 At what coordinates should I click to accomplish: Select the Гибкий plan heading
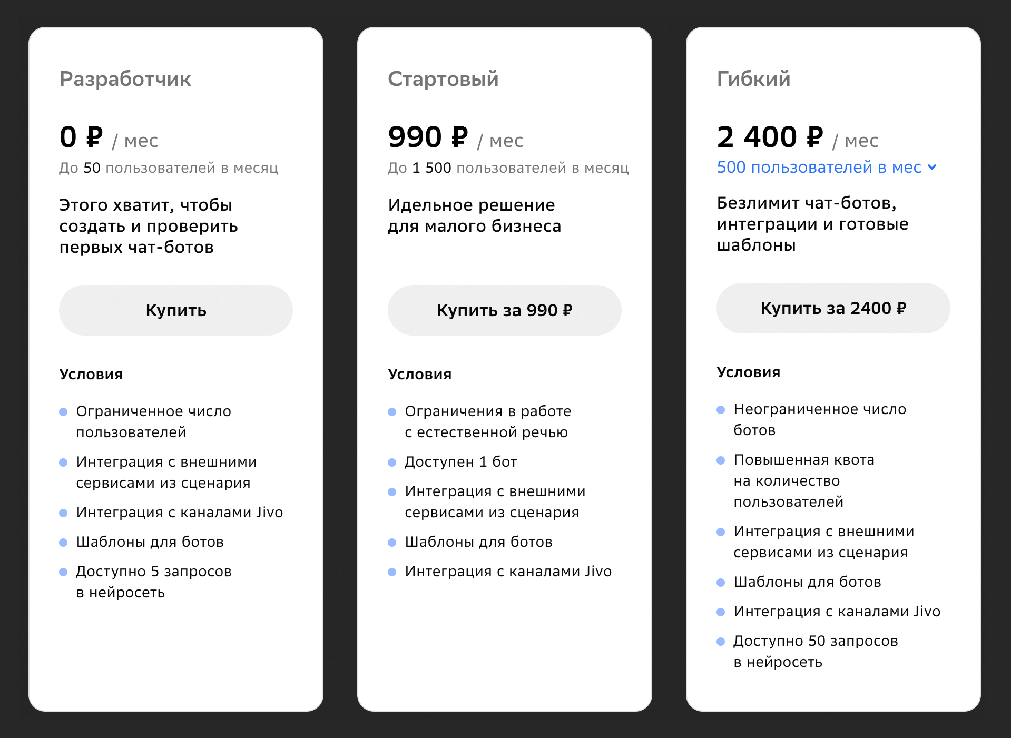(753, 79)
